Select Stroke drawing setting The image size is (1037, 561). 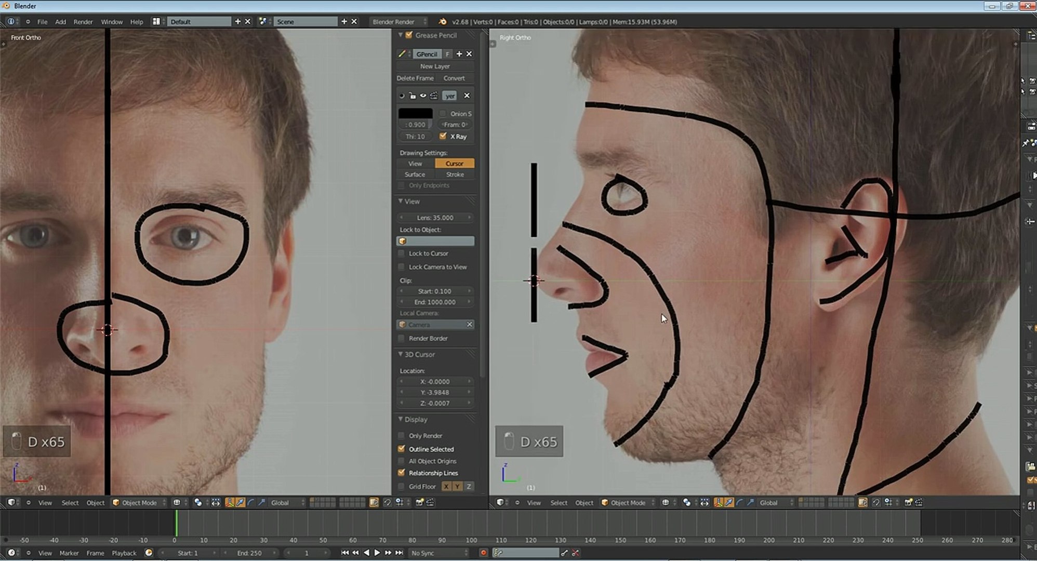pos(455,175)
